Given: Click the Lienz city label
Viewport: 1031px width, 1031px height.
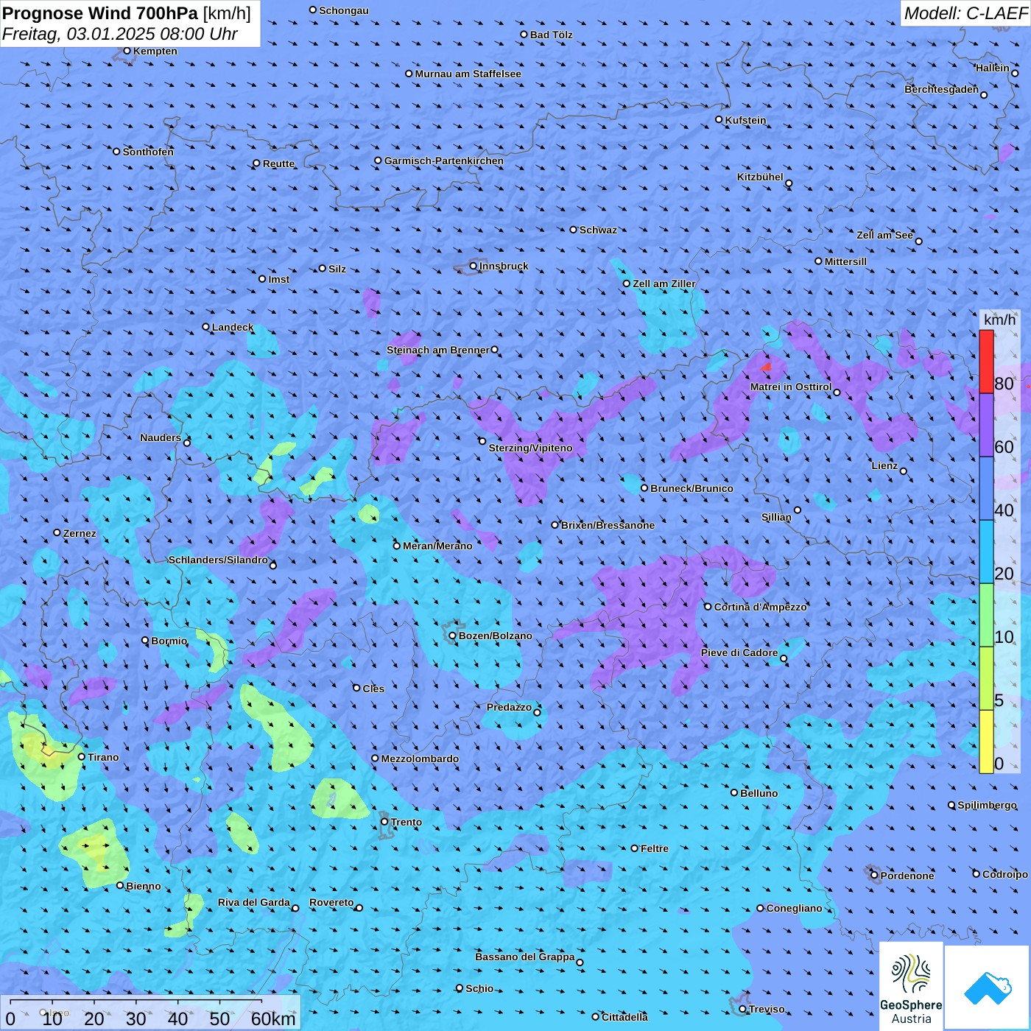Looking at the screenshot, I should point(884,465).
